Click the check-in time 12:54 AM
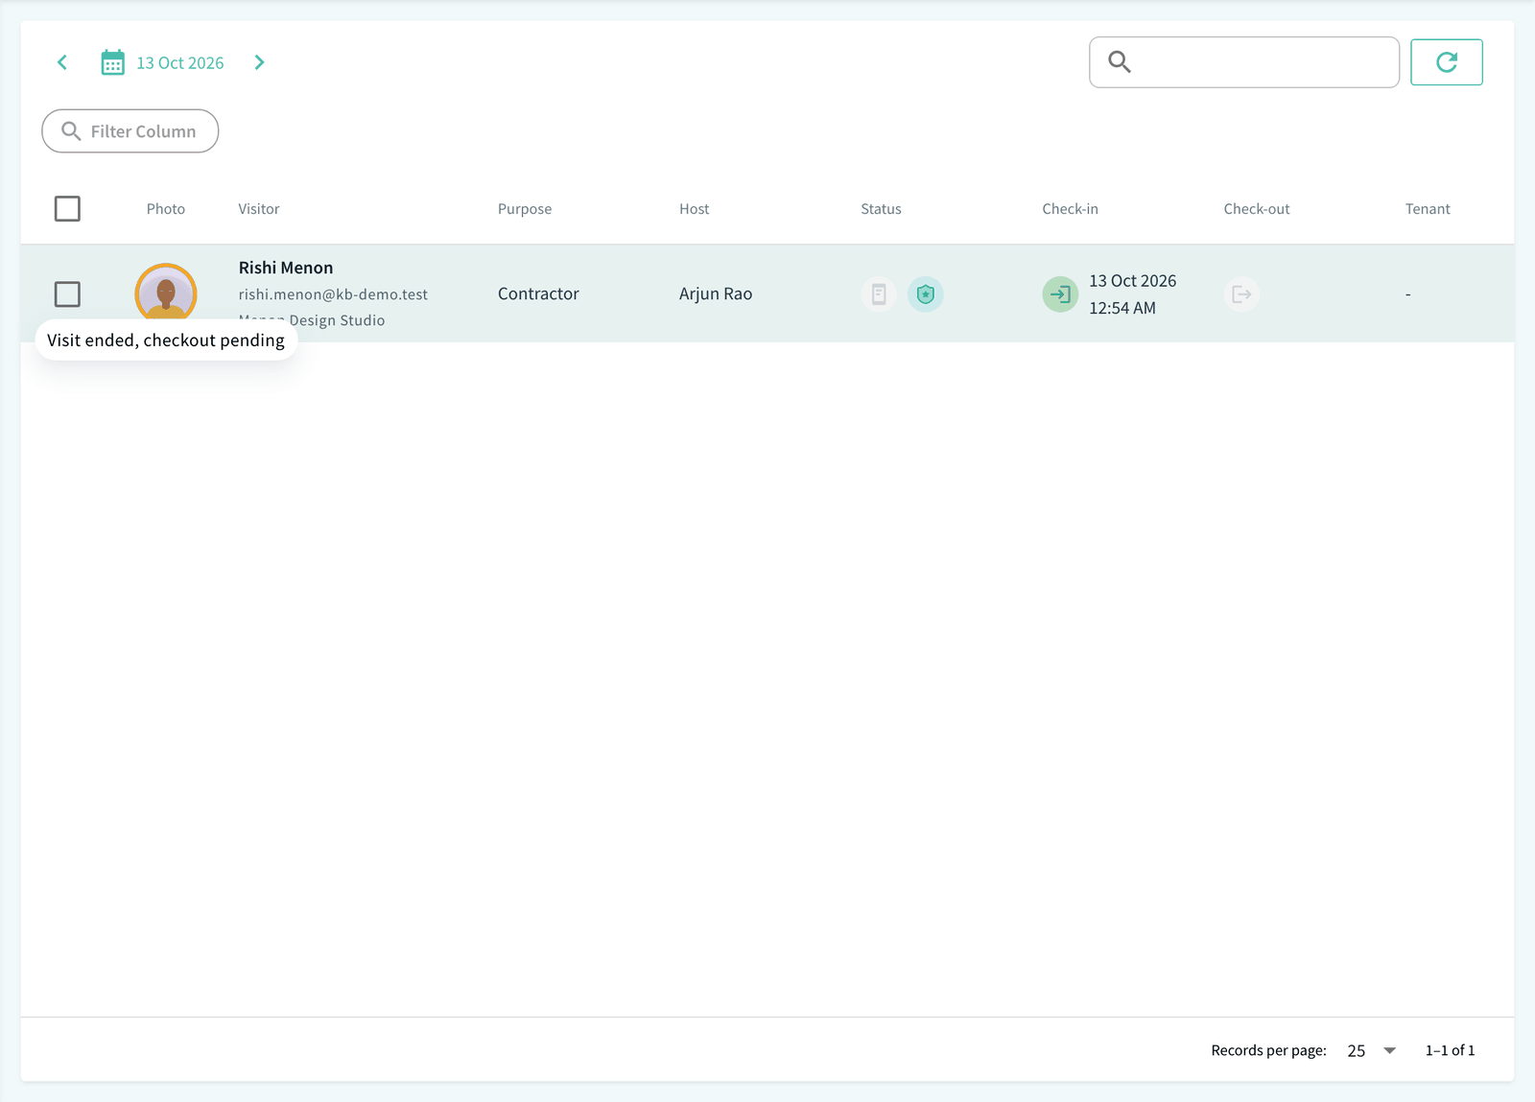 pos(1122,308)
